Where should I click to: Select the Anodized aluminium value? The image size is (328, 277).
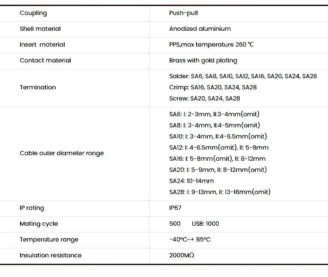[x=200, y=29]
